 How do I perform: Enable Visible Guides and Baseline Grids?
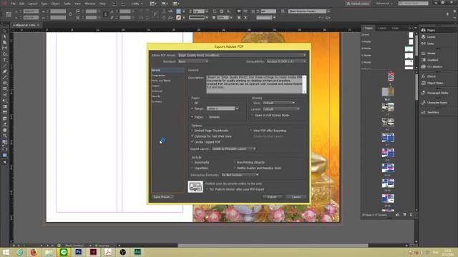point(235,168)
